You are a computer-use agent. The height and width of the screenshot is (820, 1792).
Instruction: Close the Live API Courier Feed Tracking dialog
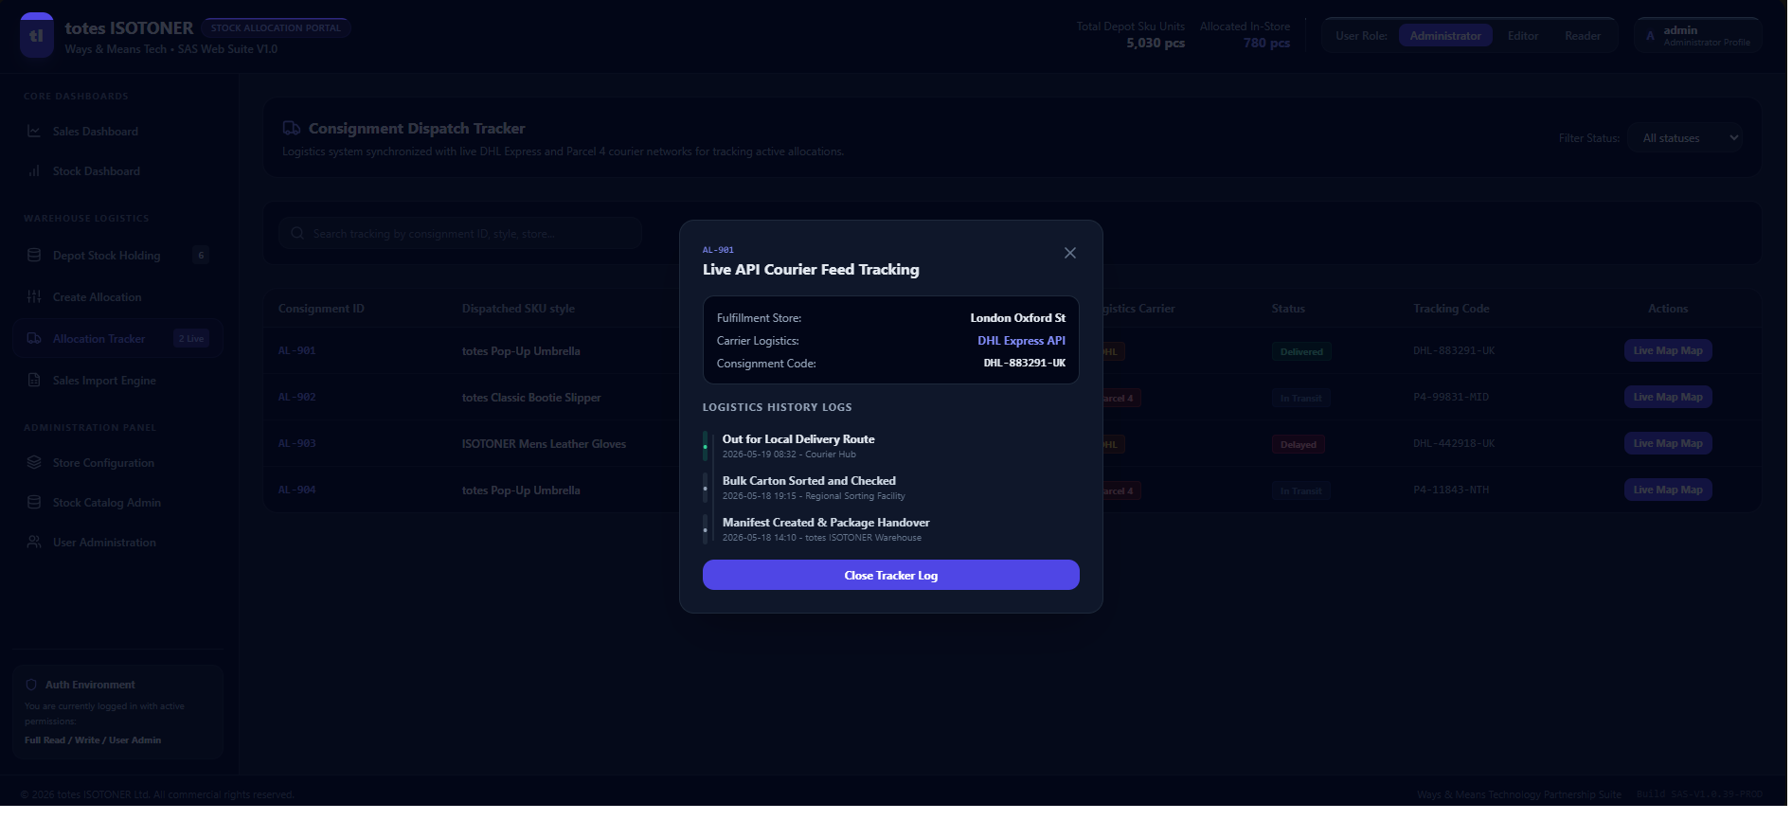pyautogui.click(x=1070, y=253)
